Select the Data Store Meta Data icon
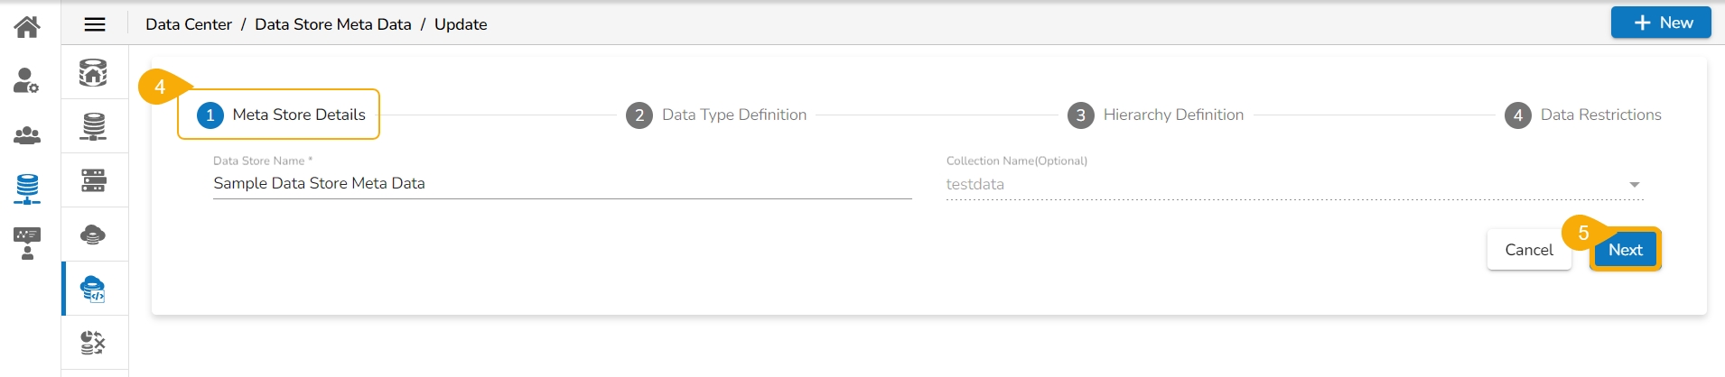The height and width of the screenshot is (377, 1725). [x=93, y=289]
